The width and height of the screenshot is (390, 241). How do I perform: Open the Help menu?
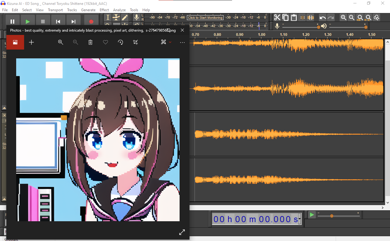click(x=146, y=10)
